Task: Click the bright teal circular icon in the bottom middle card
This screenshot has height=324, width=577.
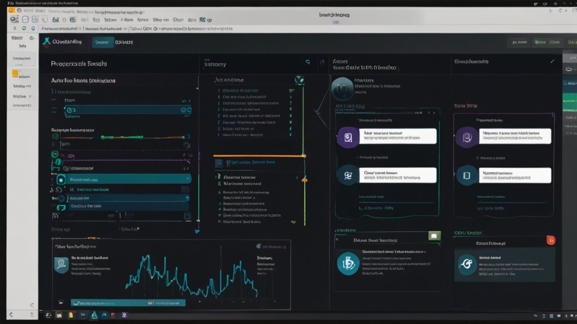Action: [x=348, y=264]
